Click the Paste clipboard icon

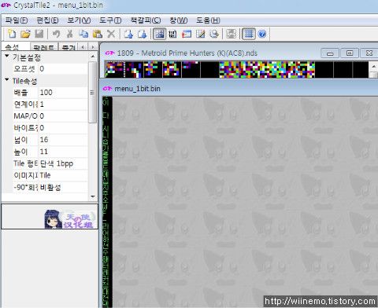tap(98, 34)
